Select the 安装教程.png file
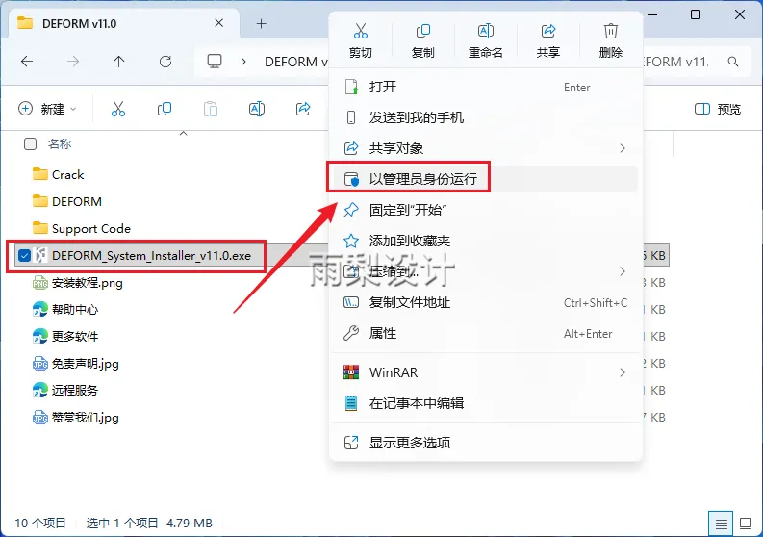The height and width of the screenshot is (537, 763). coord(87,283)
